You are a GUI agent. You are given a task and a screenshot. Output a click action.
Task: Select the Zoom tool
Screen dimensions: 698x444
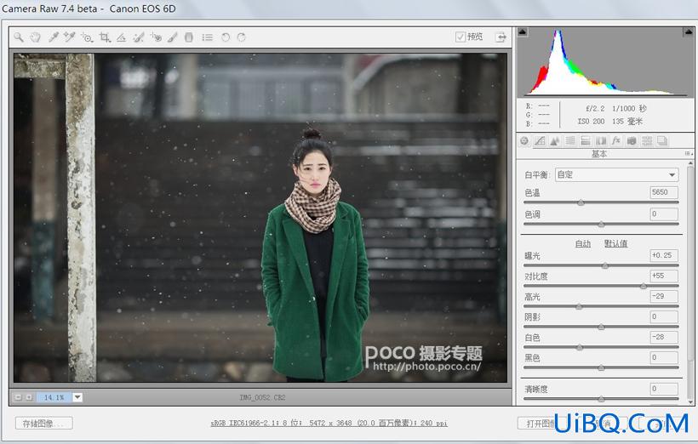(x=18, y=37)
